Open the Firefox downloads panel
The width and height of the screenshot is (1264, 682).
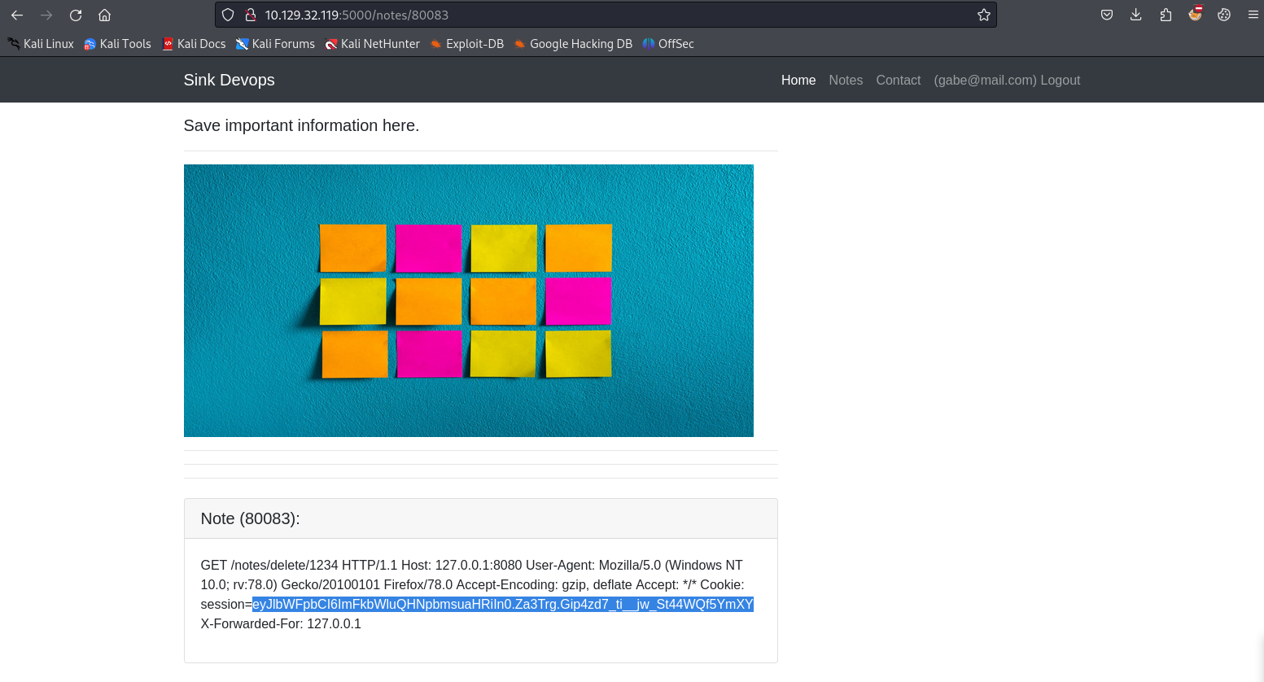[x=1136, y=15]
